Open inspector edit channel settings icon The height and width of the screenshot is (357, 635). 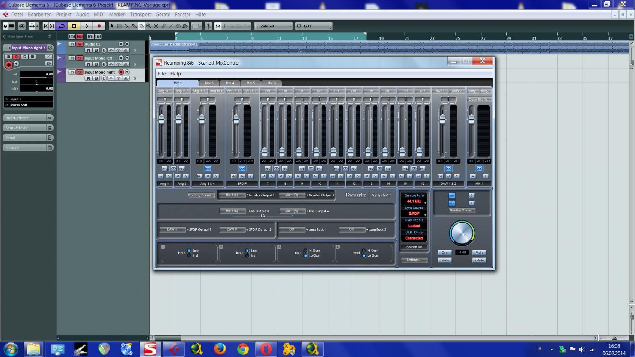[50, 48]
